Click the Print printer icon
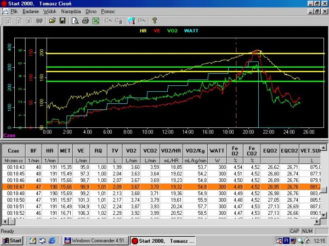The height and width of the screenshot is (246, 329). tap(85, 21)
